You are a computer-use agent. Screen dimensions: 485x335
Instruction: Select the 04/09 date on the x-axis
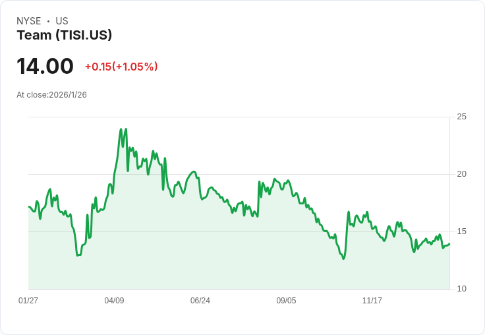(x=114, y=301)
